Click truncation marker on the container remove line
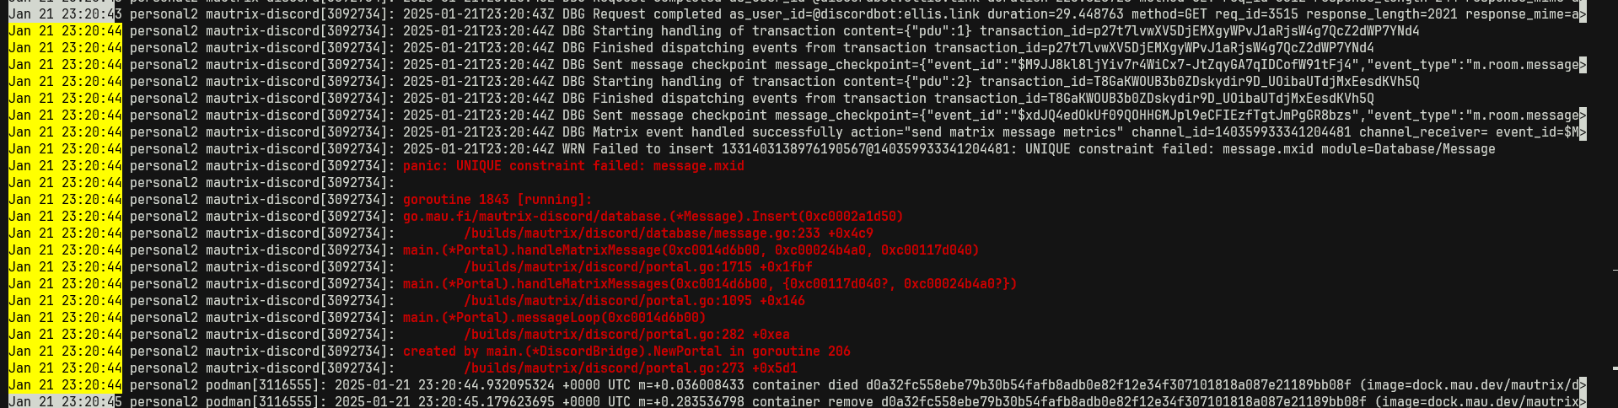The height and width of the screenshot is (408, 1618). pos(1582,402)
